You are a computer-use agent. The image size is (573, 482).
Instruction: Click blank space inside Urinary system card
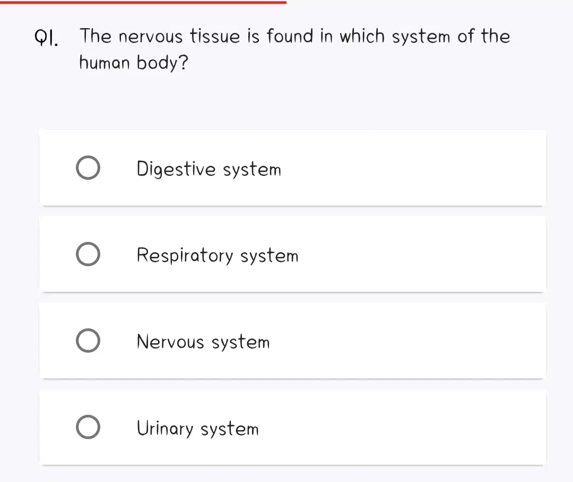[402, 427]
